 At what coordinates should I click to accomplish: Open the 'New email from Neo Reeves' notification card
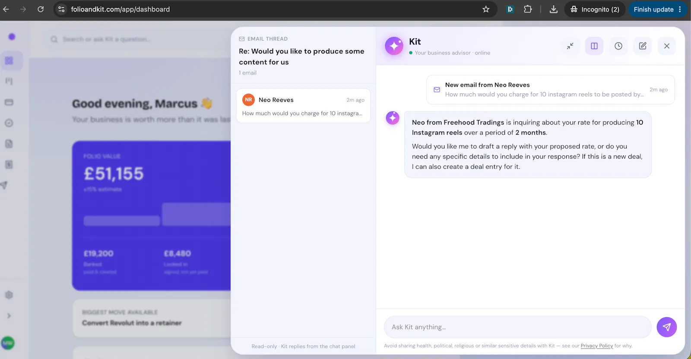point(551,90)
